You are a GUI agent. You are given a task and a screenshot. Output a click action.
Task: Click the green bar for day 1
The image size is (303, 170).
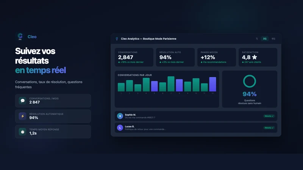pos(121,87)
